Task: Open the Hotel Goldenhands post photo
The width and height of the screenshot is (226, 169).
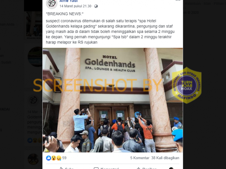Action: [x=113, y=100]
